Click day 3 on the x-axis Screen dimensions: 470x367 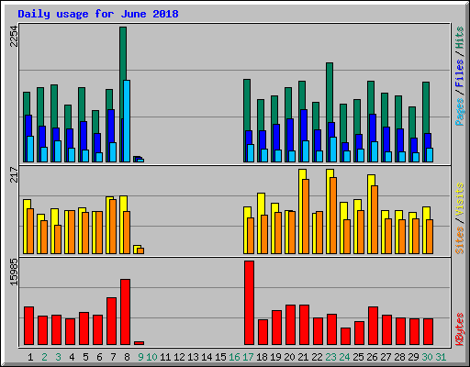click(x=58, y=357)
